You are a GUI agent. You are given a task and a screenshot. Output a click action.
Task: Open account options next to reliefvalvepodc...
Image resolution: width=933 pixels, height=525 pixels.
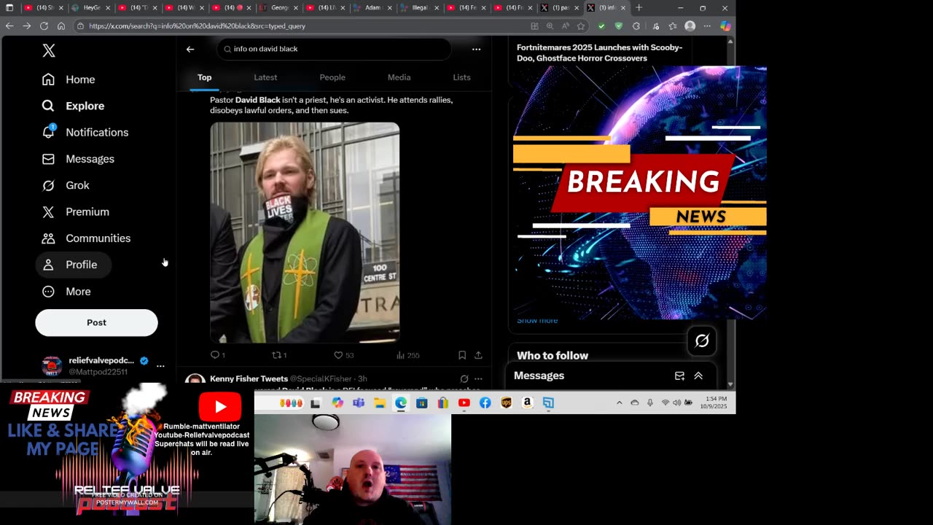point(160,366)
